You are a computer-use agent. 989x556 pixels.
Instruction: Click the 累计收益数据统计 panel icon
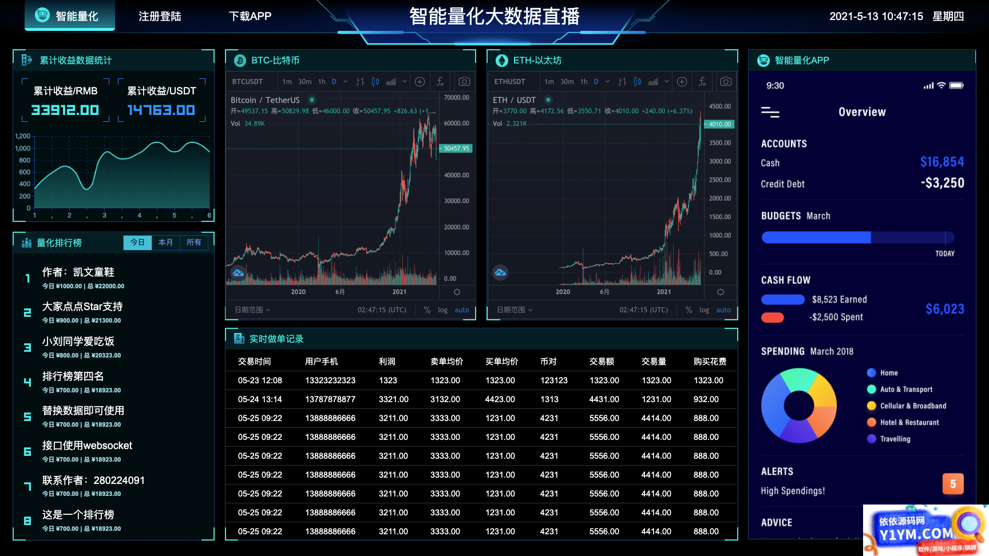point(27,60)
